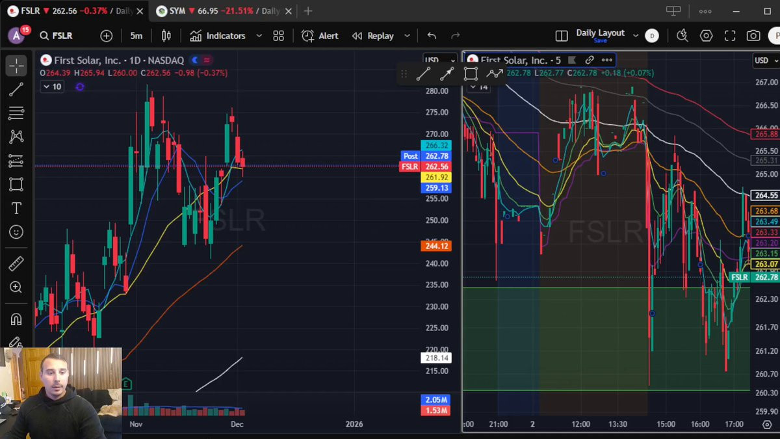780x439 pixels.
Task: Open the Replay options dropdown arrow
Action: [x=407, y=36]
